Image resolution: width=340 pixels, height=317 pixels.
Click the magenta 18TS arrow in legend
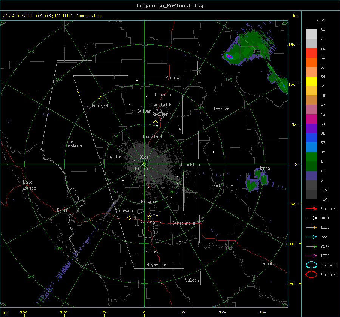(311, 256)
